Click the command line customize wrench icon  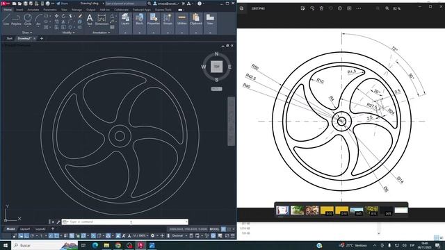(58, 222)
